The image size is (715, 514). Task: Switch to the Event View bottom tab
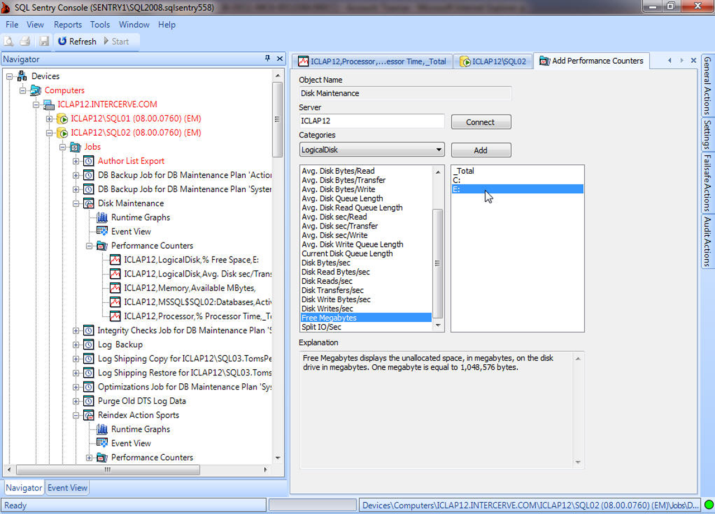point(67,488)
